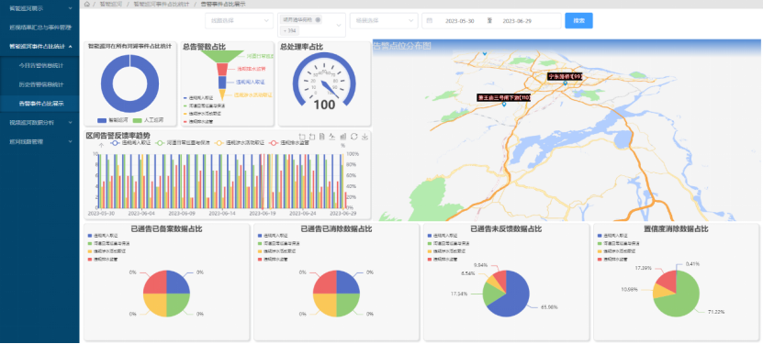Toggle blue legend item in the funnel chart card
Screen dimensions: 763x344
tap(199, 98)
